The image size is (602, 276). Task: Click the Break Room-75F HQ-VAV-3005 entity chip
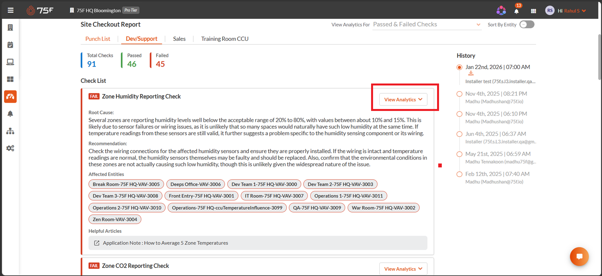click(126, 184)
